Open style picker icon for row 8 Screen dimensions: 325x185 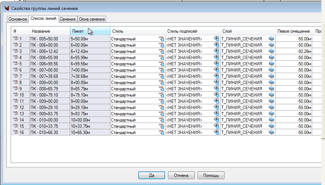(161, 82)
